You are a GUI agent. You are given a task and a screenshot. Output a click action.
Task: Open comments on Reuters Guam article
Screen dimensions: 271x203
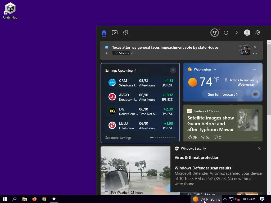(217, 137)
